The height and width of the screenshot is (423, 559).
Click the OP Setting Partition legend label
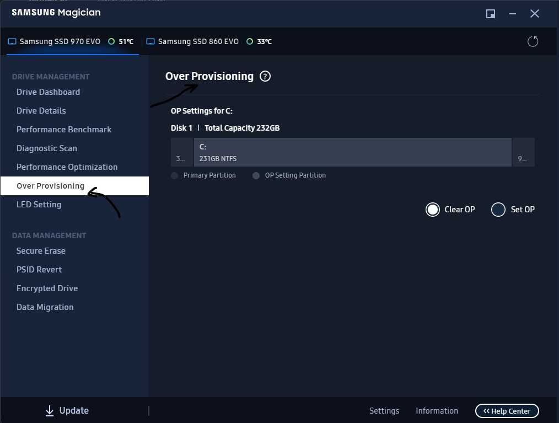point(295,175)
